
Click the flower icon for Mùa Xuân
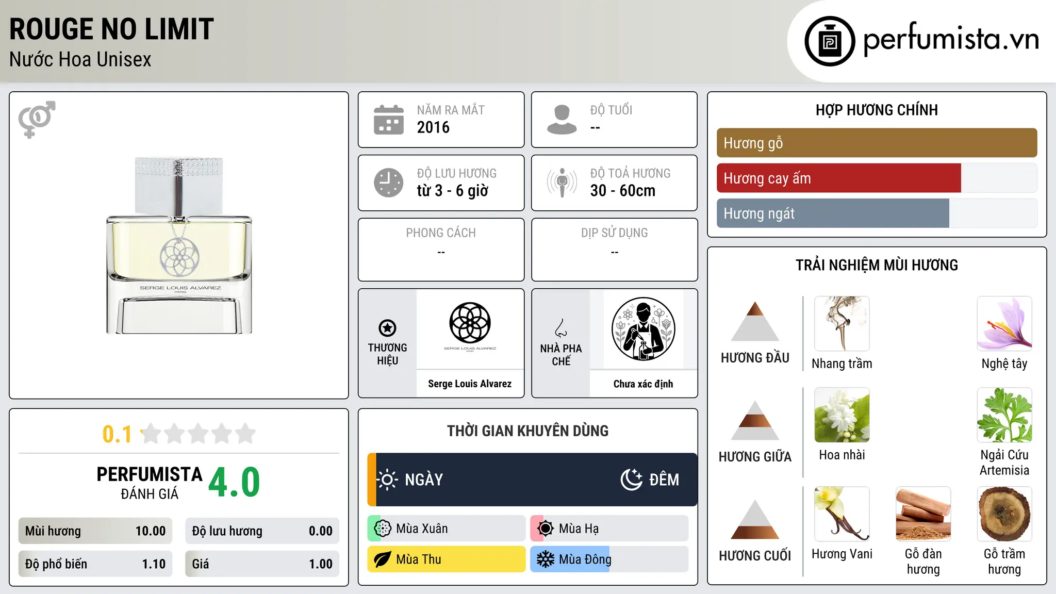pyautogui.click(x=383, y=529)
